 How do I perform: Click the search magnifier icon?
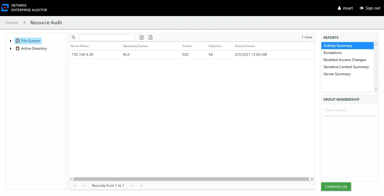73,37
